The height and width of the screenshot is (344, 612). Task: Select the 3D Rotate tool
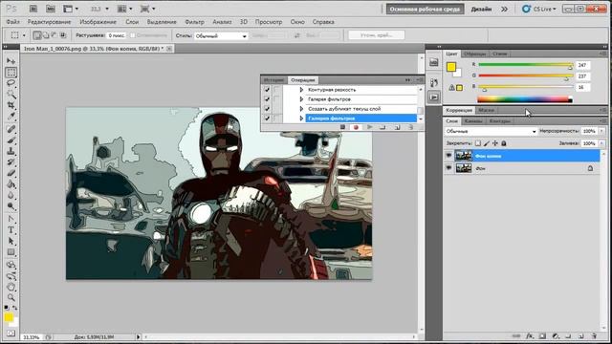click(11, 265)
